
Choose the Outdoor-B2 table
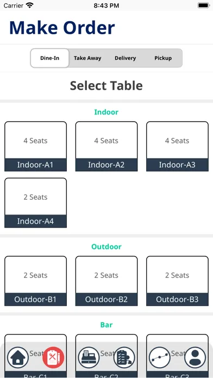106,281
